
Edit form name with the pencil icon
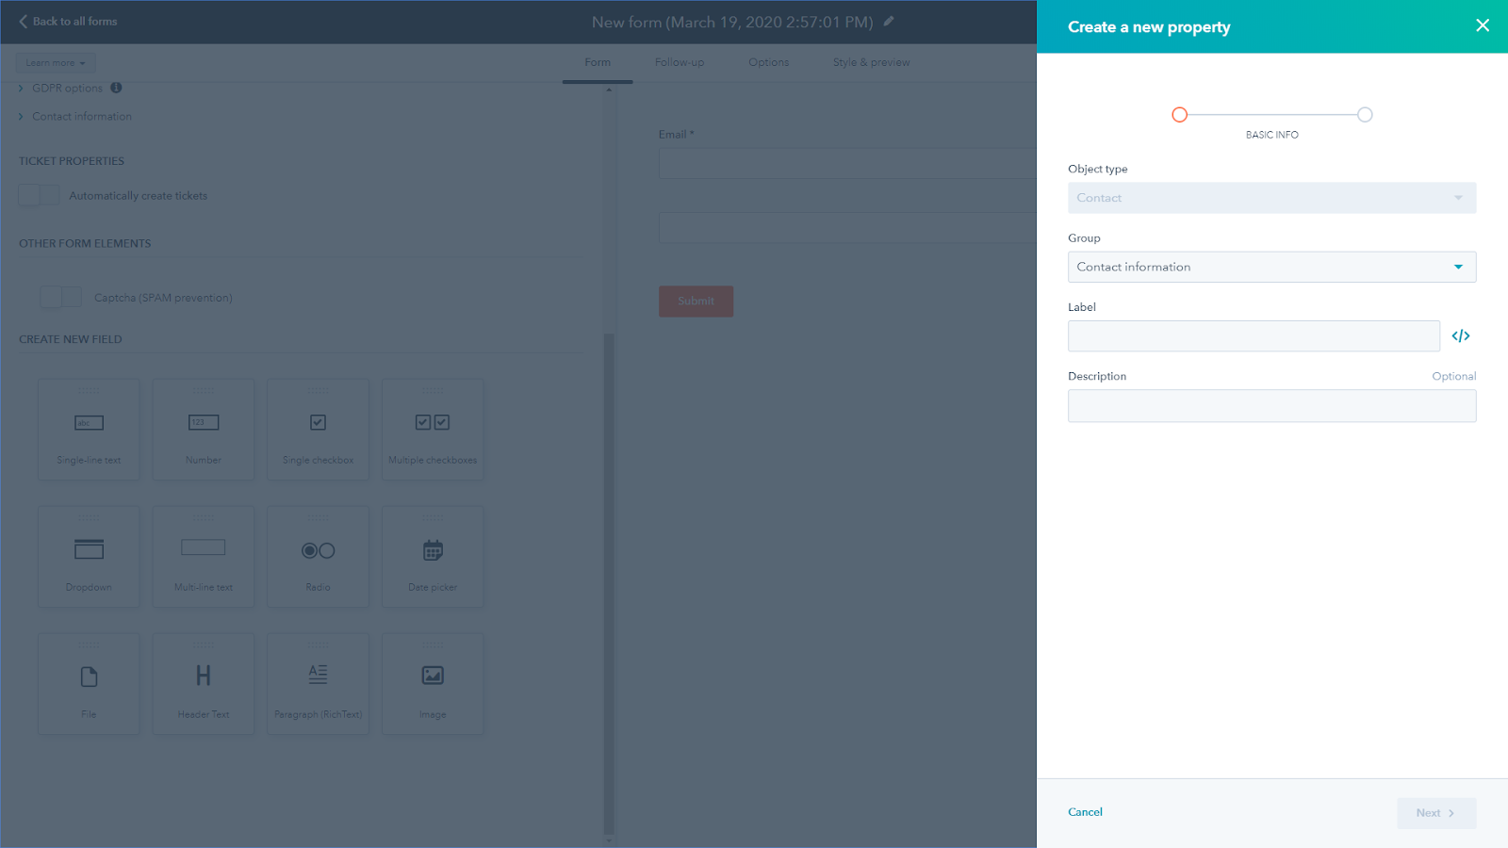[x=889, y=21]
